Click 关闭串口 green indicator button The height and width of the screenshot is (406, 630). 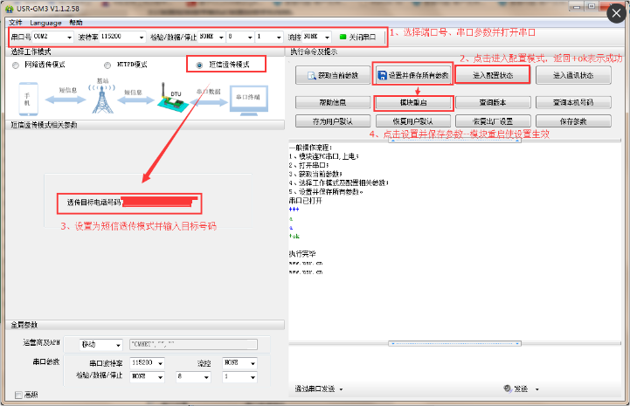tap(358, 38)
